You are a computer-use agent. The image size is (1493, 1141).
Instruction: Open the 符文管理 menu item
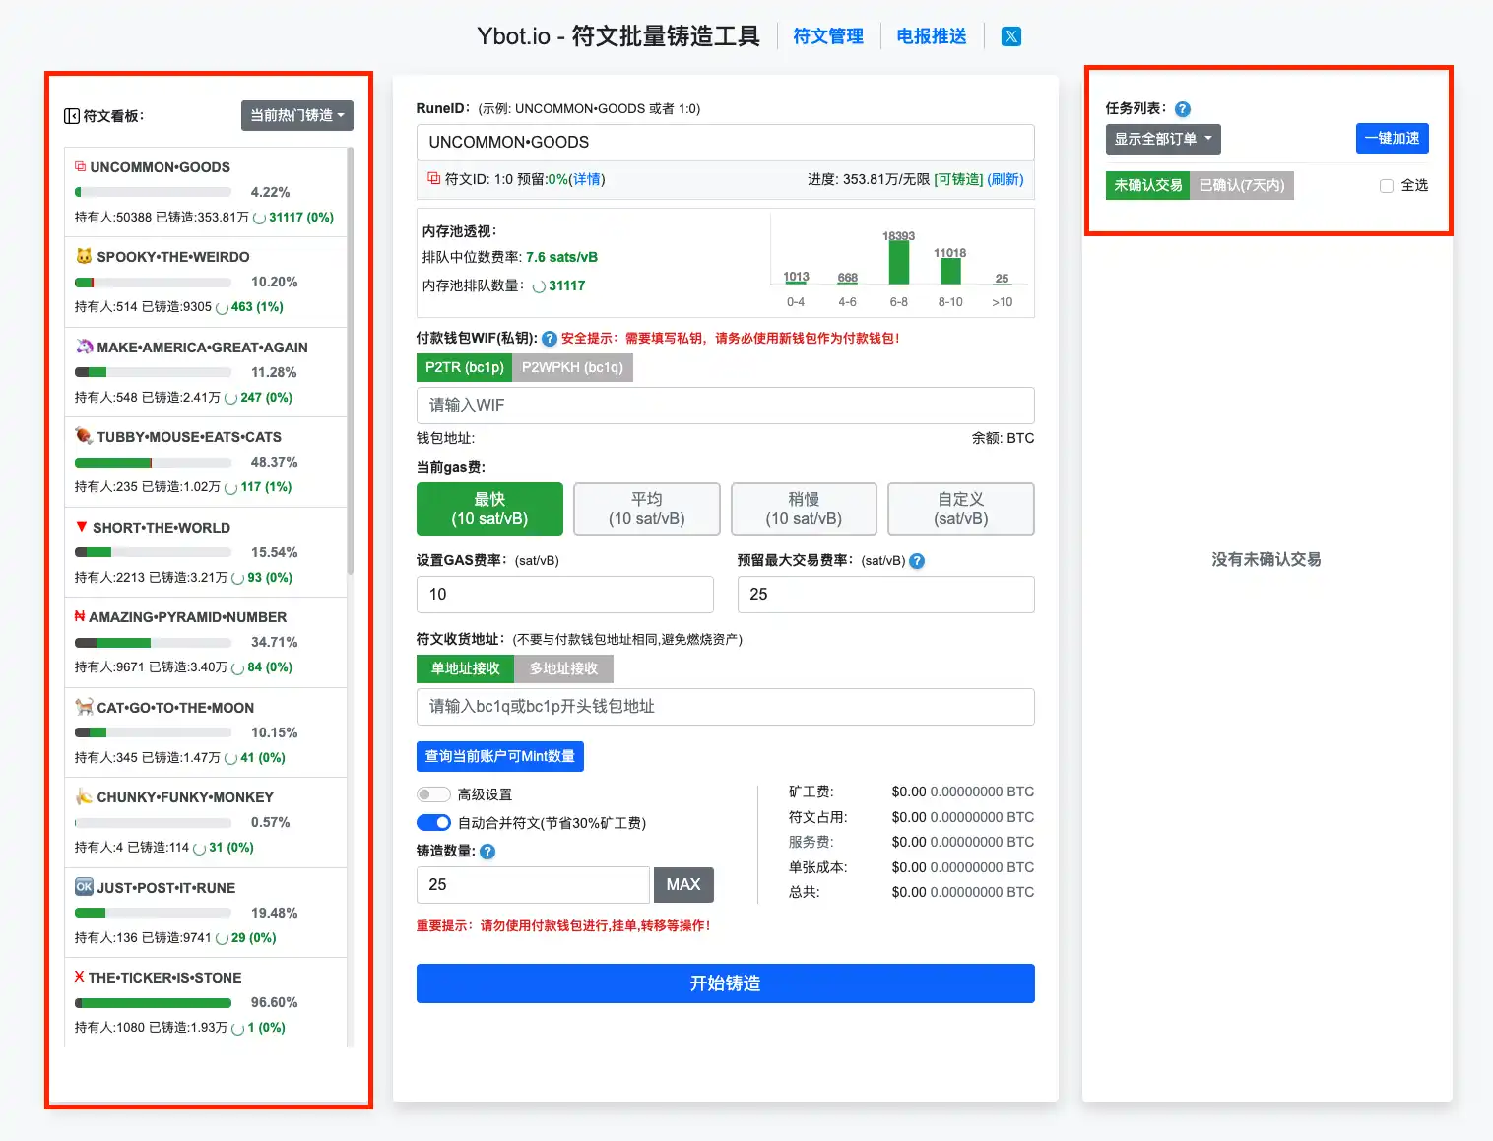click(x=827, y=35)
